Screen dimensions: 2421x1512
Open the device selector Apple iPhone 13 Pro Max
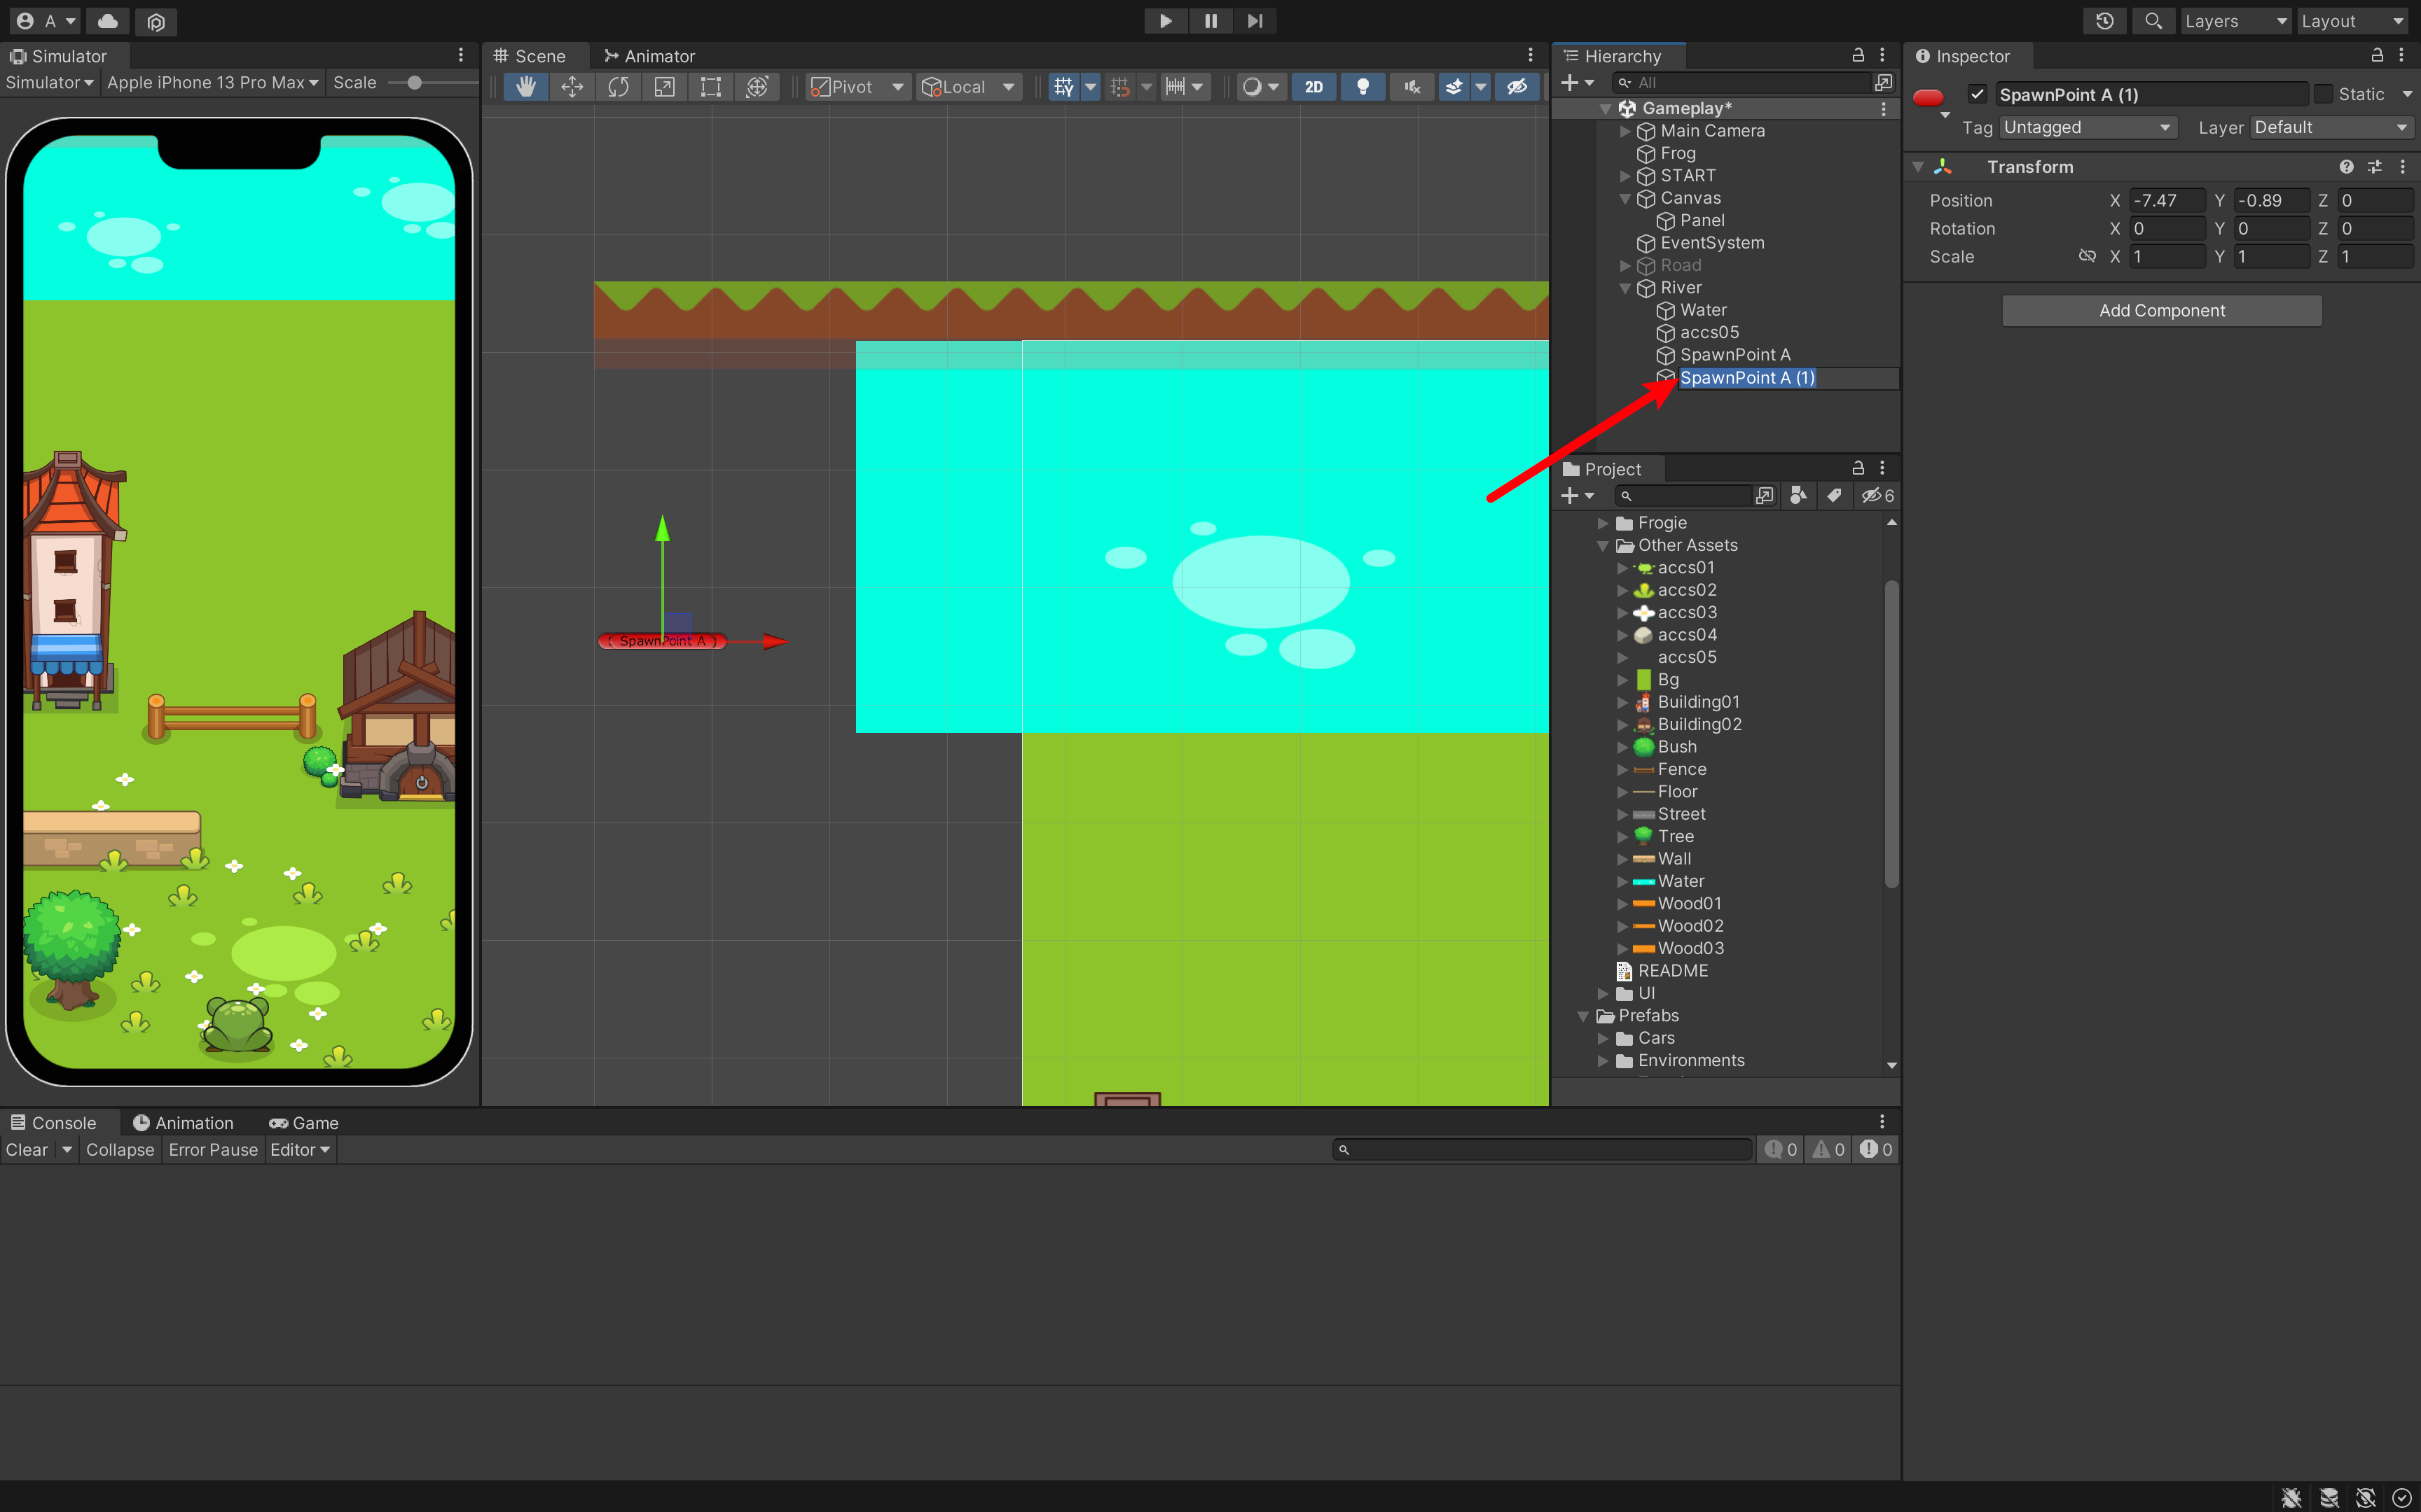coord(213,83)
